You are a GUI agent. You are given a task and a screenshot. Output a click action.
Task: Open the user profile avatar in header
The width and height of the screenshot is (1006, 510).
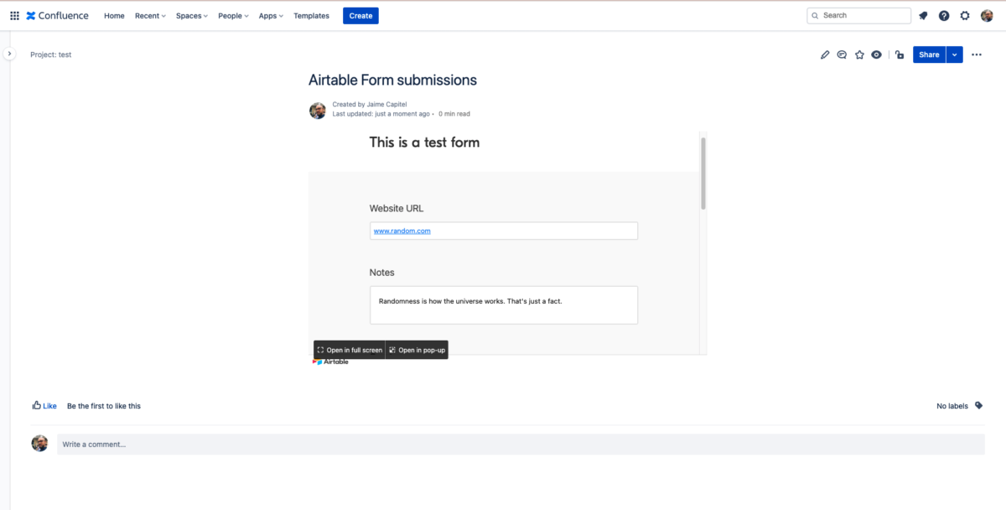(986, 15)
